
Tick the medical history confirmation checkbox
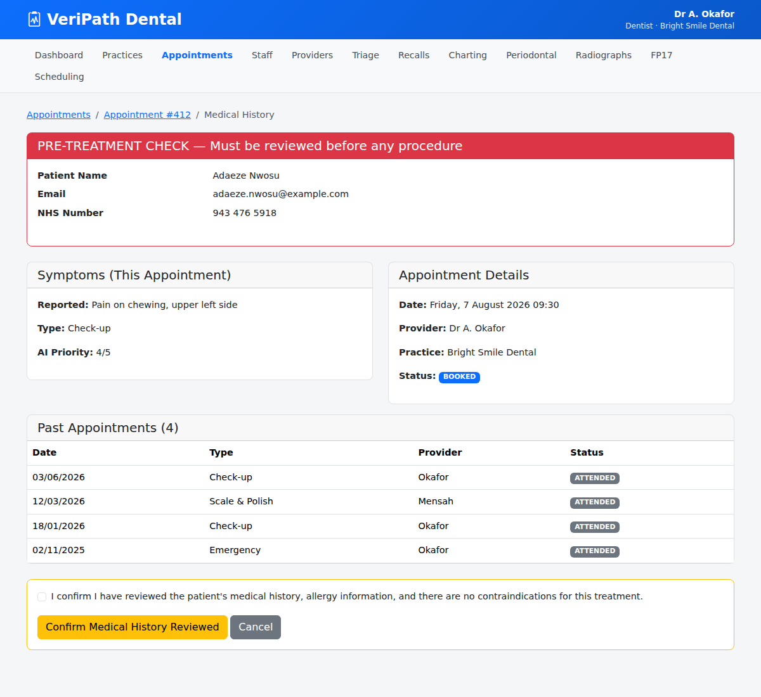[x=42, y=597]
